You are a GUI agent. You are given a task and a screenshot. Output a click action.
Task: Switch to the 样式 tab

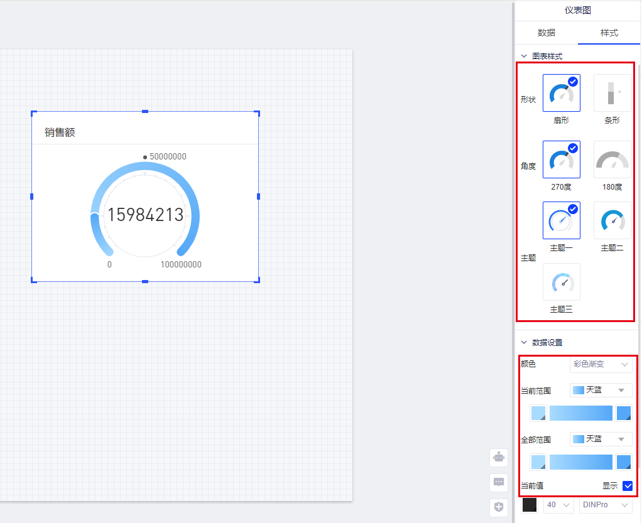click(609, 33)
